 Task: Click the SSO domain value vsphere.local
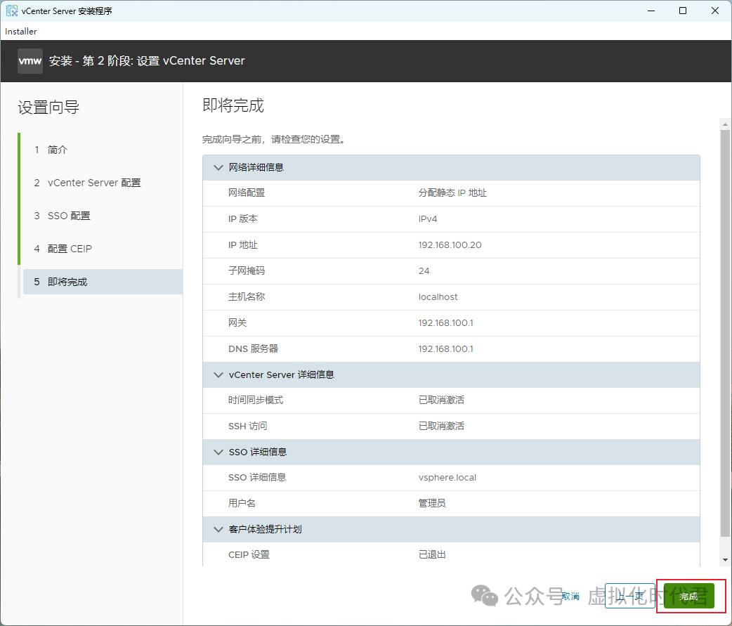point(447,478)
